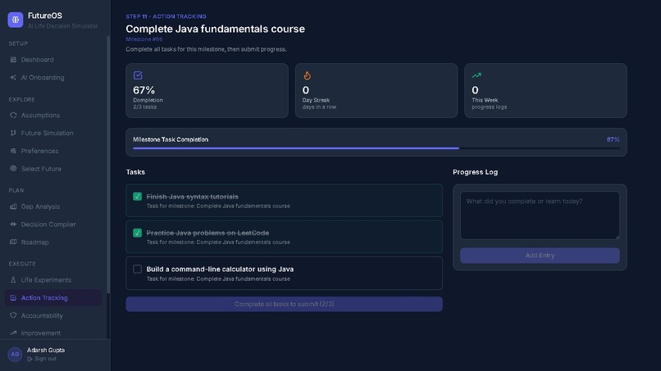Click the Life Experiments flask icon
Viewport: 661px width, 371px height.
point(13,279)
